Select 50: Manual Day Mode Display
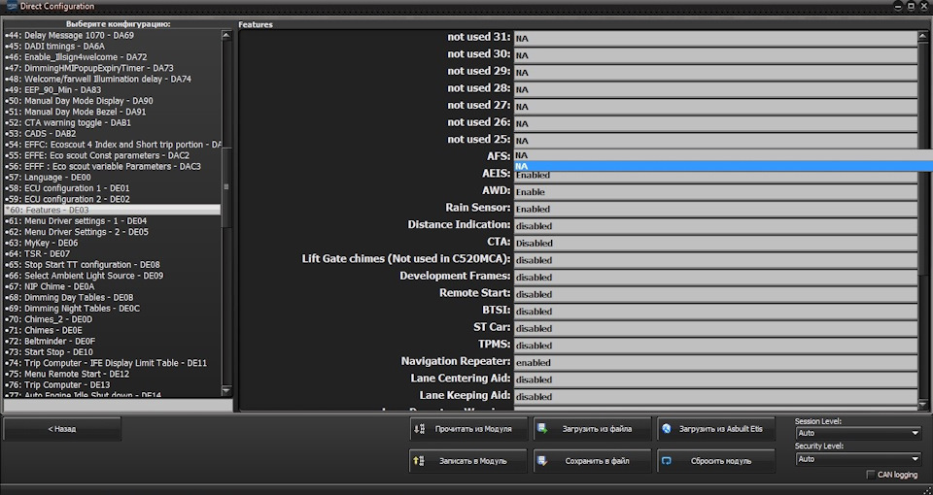Screen dimensions: 933x495 (x=113, y=101)
